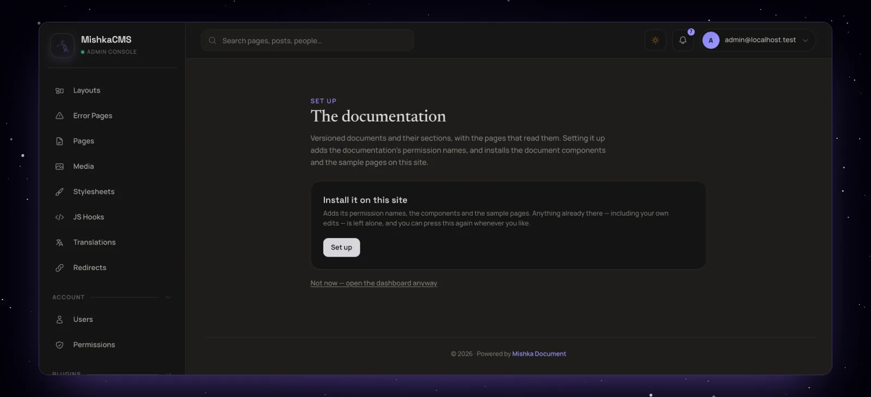
Task: Click the Redirects link icon
Action: [x=60, y=268]
